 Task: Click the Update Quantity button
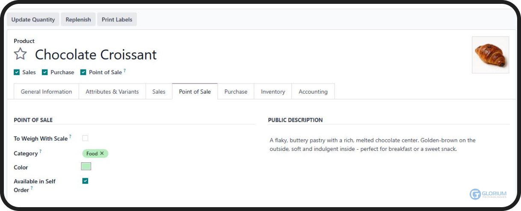33,20
